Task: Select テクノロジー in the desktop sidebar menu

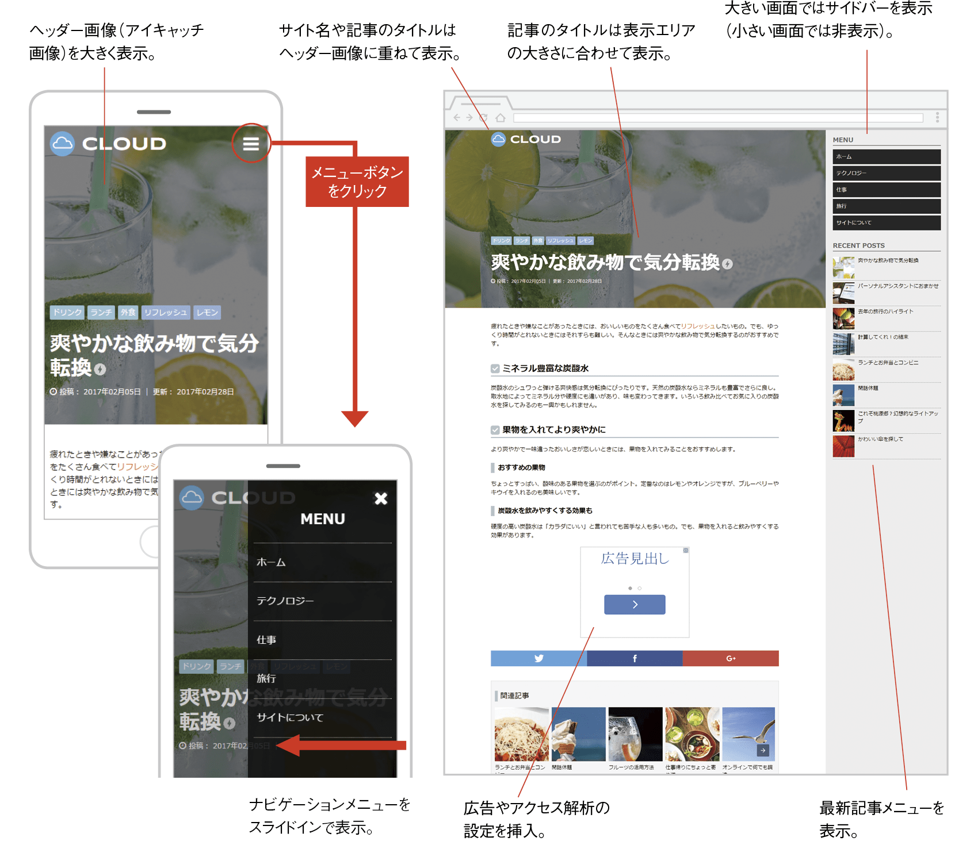Action: tap(886, 173)
